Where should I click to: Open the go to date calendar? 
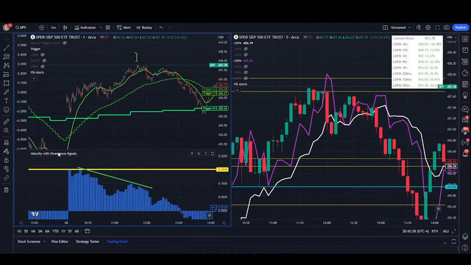(87, 231)
